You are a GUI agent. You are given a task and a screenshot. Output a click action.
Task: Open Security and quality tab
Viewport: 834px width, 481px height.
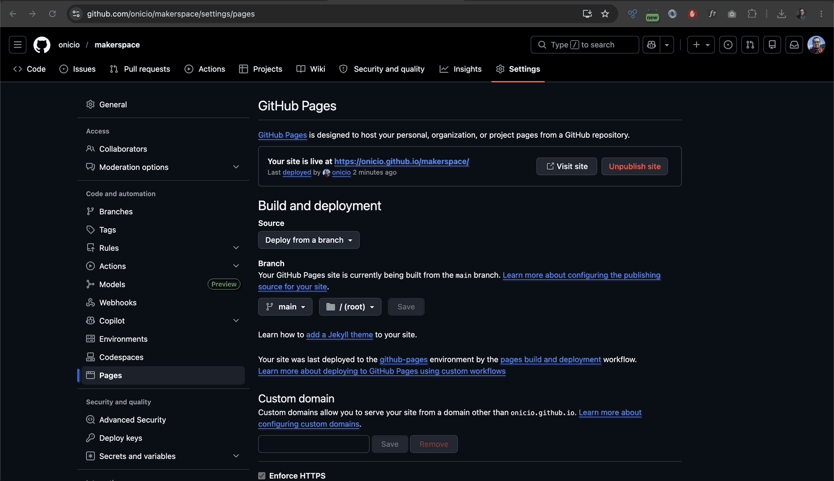[x=382, y=69]
